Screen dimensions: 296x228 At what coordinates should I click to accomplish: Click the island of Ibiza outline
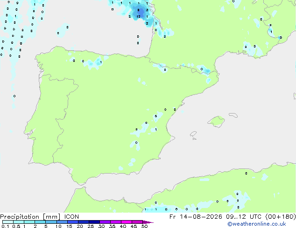pyautogui.click(x=193, y=134)
